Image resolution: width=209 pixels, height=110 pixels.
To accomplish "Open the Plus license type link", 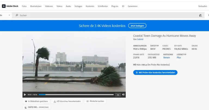I will pos(179,58).
